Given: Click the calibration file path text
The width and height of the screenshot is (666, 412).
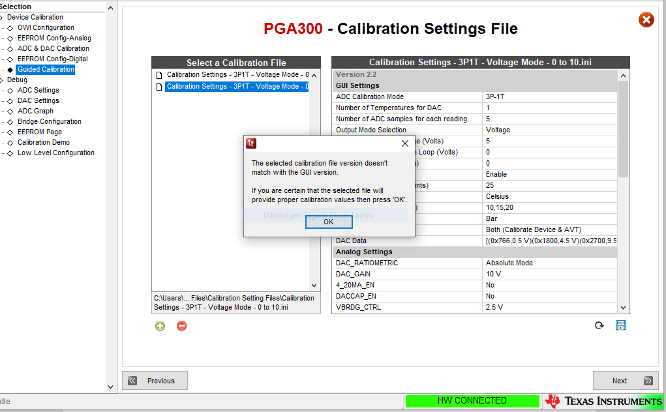Looking at the screenshot, I should coord(234,302).
